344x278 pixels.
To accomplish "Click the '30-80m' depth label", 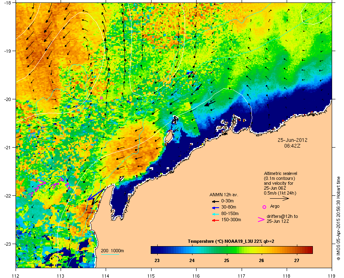I will (229, 207).
